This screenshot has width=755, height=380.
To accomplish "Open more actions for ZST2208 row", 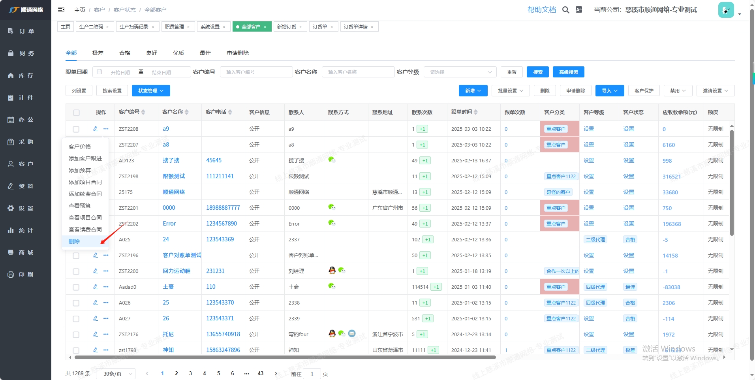I will 106,129.
